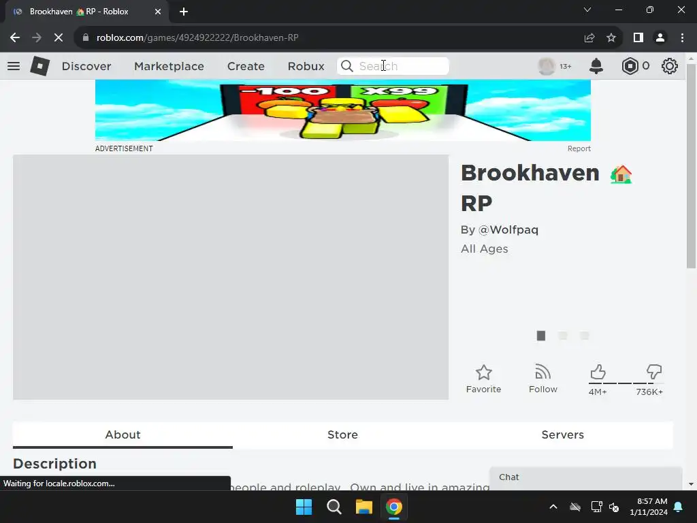Open the Discover page
Viewport: 697px width, 523px height.
pyautogui.click(x=86, y=66)
